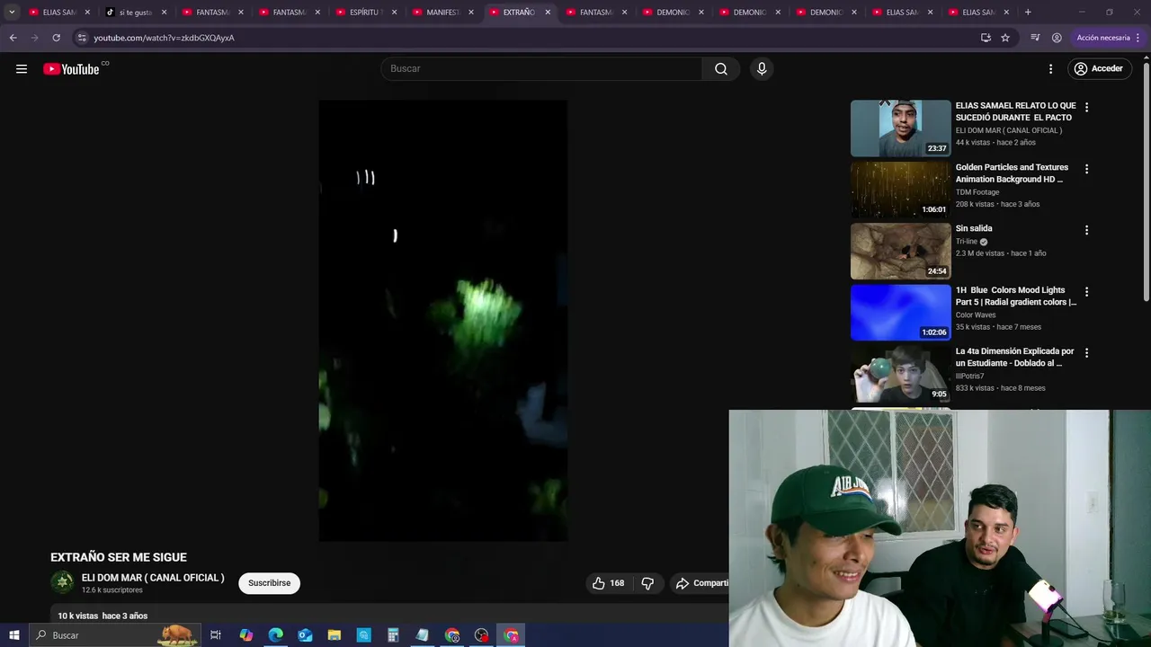Dislike the video with thumbs-down icon
The width and height of the screenshot is (1151, 647).
coord(647,583)
